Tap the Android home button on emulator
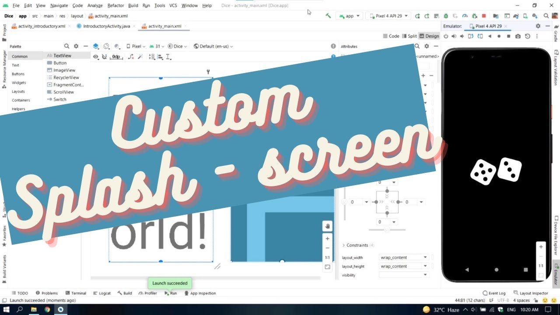 (x=496, y=270)
